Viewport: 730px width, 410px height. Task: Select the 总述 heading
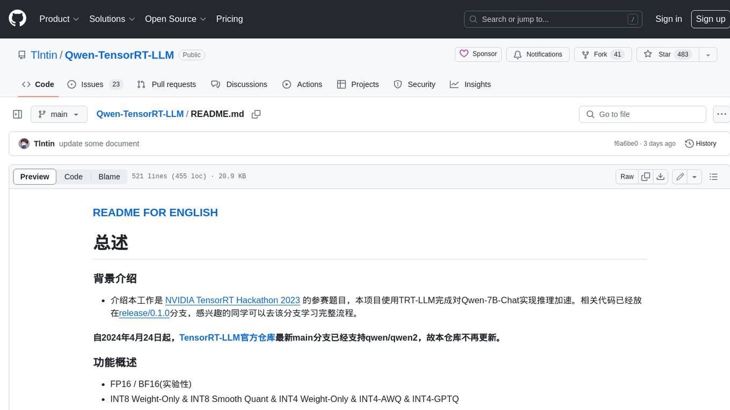click(x=111, y=243)
